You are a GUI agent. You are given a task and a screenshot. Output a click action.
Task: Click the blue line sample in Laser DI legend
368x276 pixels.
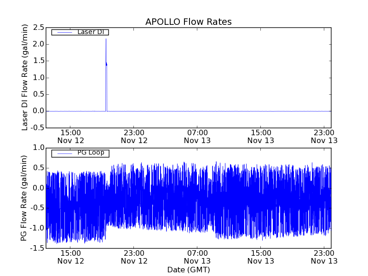tap(63, 32)
